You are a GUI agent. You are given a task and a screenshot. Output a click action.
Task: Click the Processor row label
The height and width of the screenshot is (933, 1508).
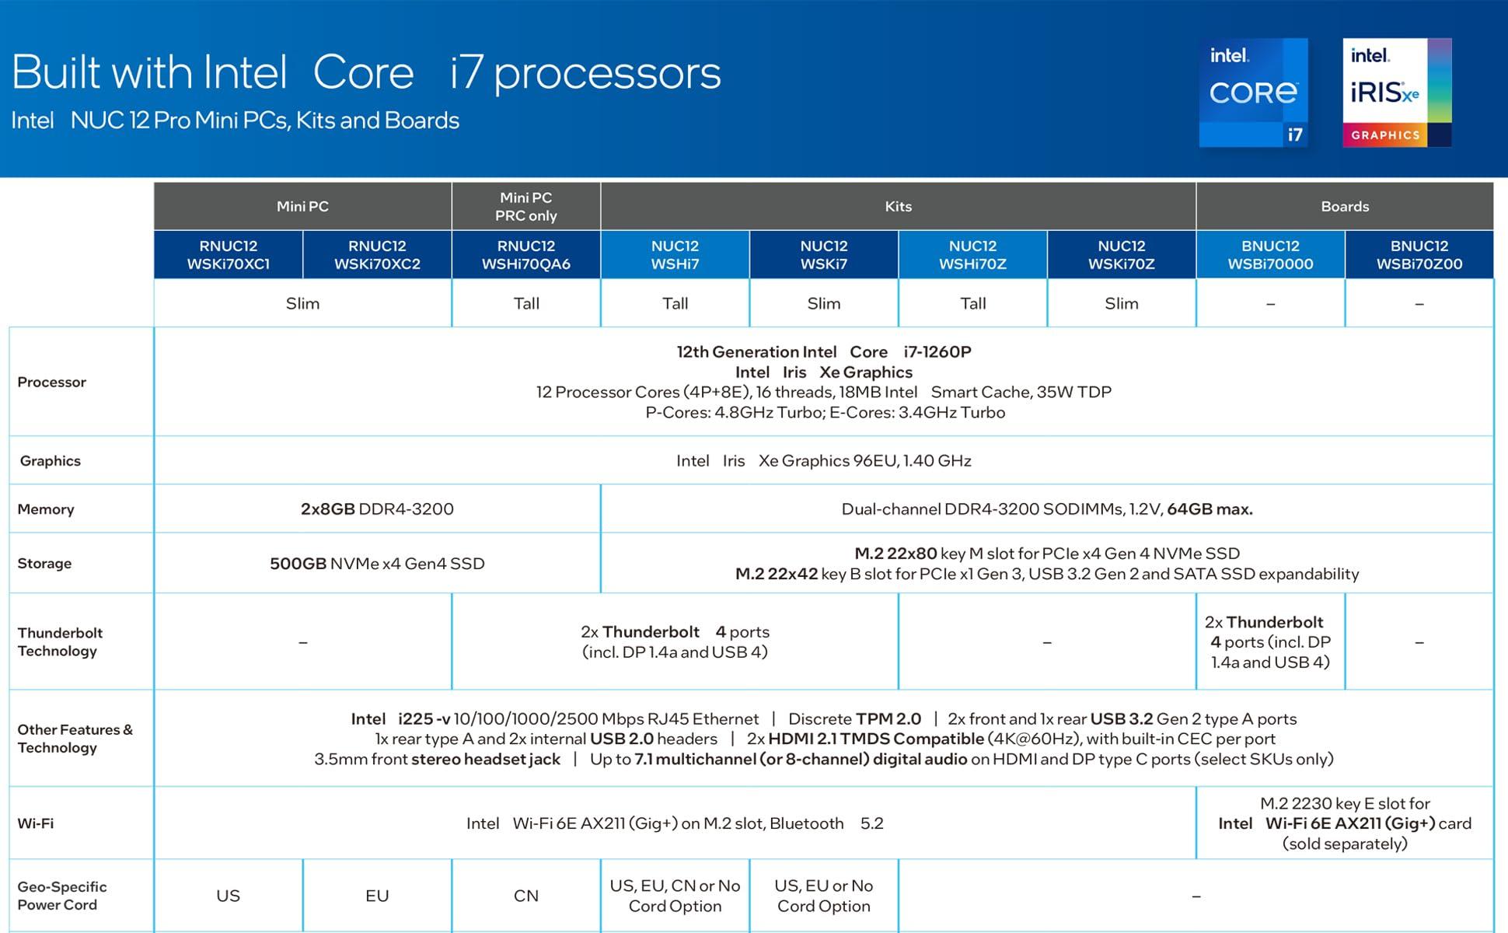click(52, 382)
